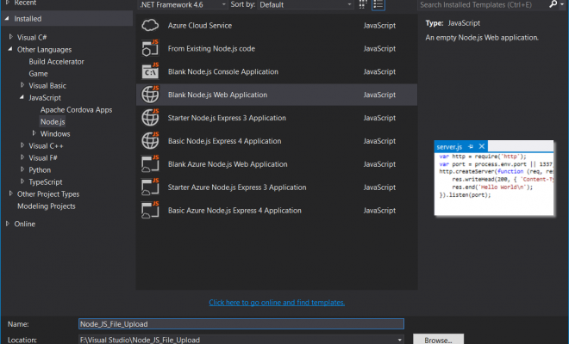Click the Basic Node.js Express 4 globe icon

point(150,141)
